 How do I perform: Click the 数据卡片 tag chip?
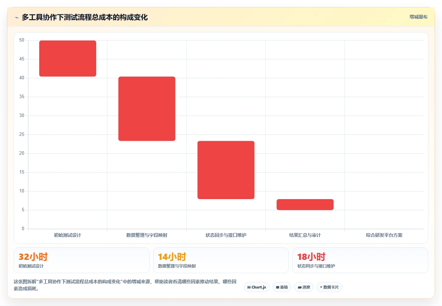tap(329, 287)
